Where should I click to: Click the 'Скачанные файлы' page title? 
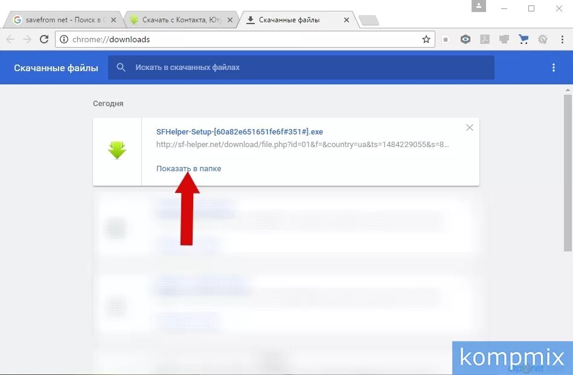56,68
